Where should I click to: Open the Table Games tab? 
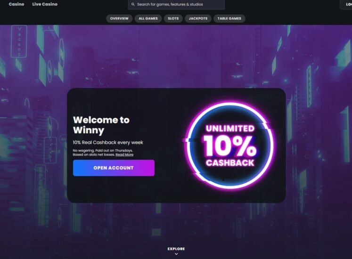(x=229, y=18)
